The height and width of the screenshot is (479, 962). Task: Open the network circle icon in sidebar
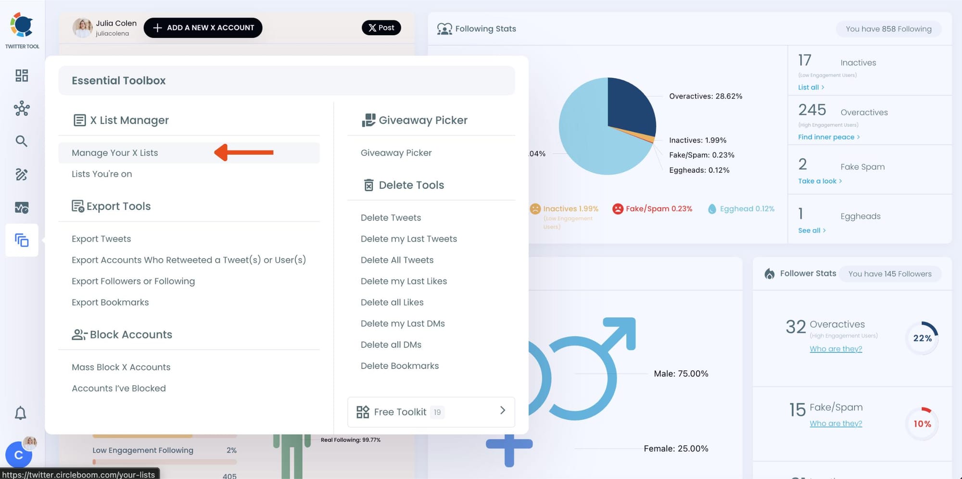(22, 108)
